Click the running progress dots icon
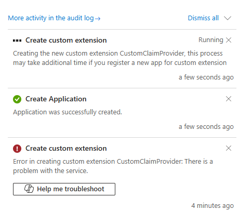The image size is (239, 211). (17, 41)
